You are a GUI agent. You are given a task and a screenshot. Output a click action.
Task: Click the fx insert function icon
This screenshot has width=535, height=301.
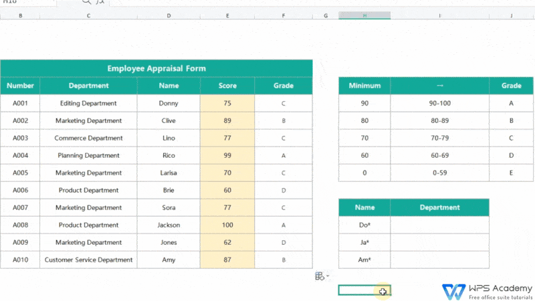pyautogui.click(x=100, y=3)
